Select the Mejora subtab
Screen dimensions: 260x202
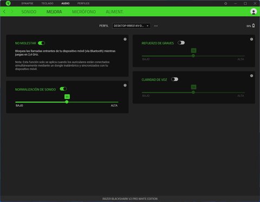tap(54, 12)
